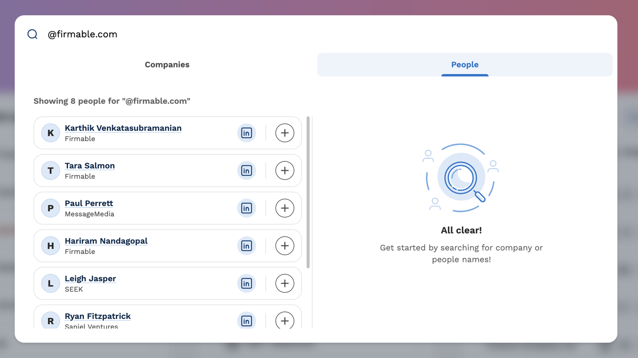
Task: Select the People tab
Action: 464,64
